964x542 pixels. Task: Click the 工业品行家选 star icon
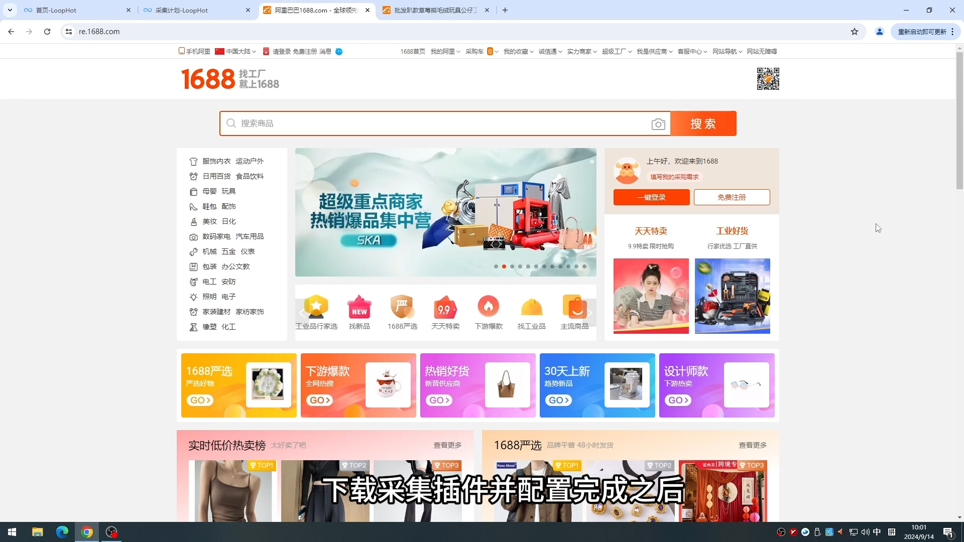pos(316,307)
